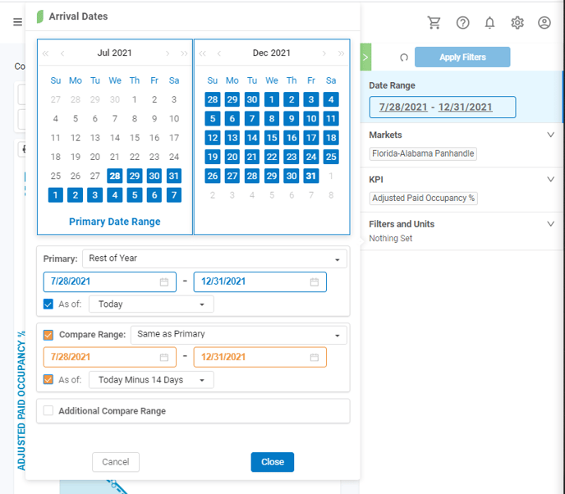Select July 10 in the Jul 2021 calendar
This screenshot has width=565, height=494.
click(x=174, y=119)
